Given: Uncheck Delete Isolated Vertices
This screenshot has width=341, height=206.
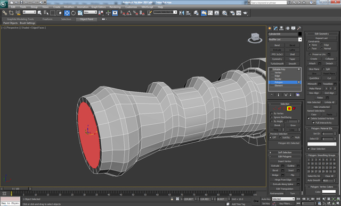Looking at the screenshot, I should pyautogui.click(x=308, y=118).
